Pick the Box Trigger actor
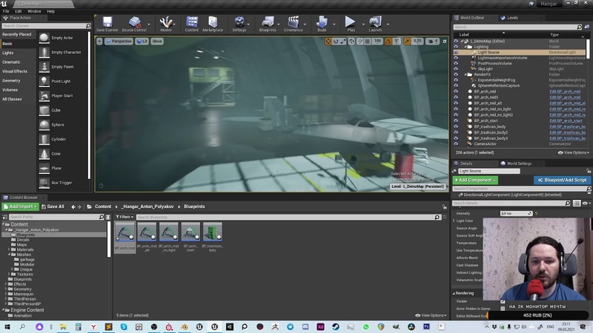Image resolution: width=593 pixels, height=333 pixels. 63,183
